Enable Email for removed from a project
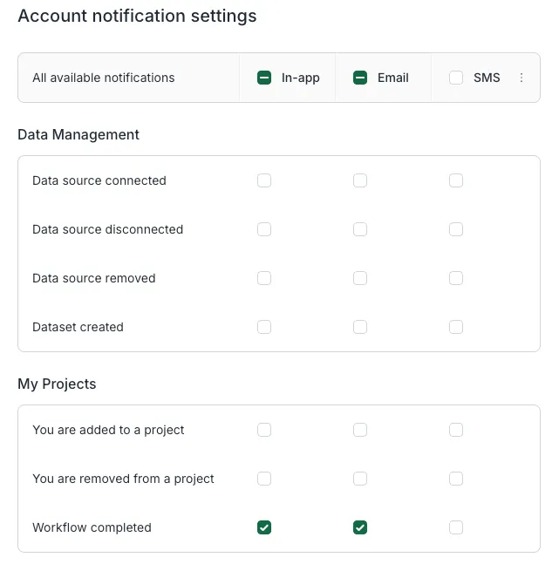This screenshot has height=571, width=559. (360, 479)
